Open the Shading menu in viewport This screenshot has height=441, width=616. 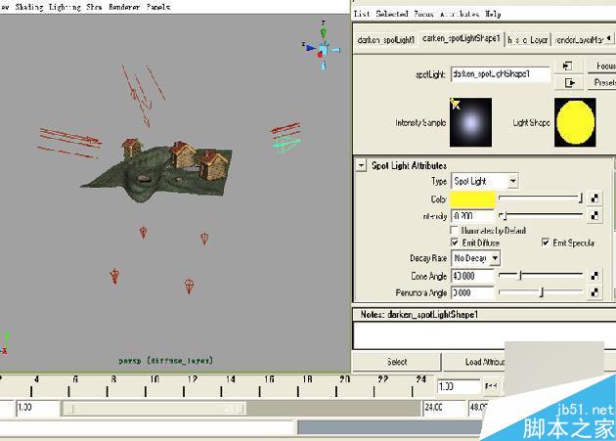30,7
